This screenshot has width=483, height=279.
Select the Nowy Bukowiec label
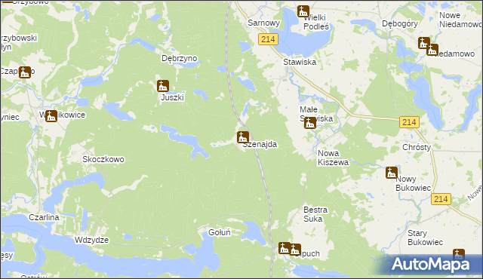pyautogui.click(x=413, y=183)
